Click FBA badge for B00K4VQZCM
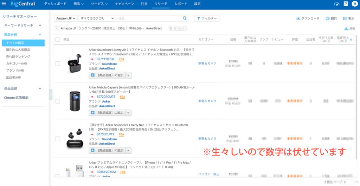 (123, 172)
